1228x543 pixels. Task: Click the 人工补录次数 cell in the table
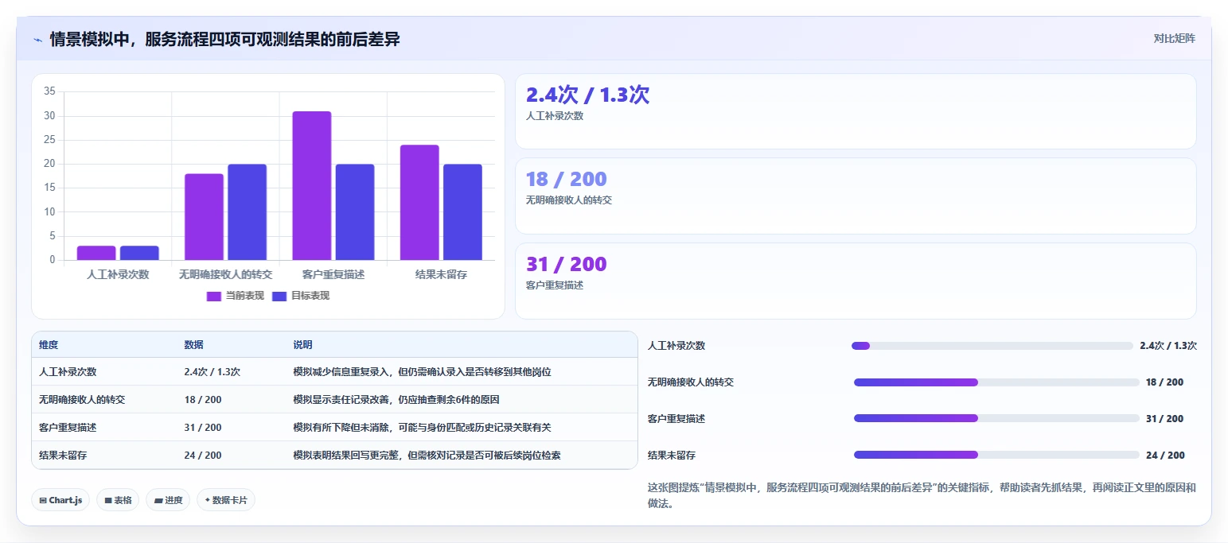click(68, 372)
